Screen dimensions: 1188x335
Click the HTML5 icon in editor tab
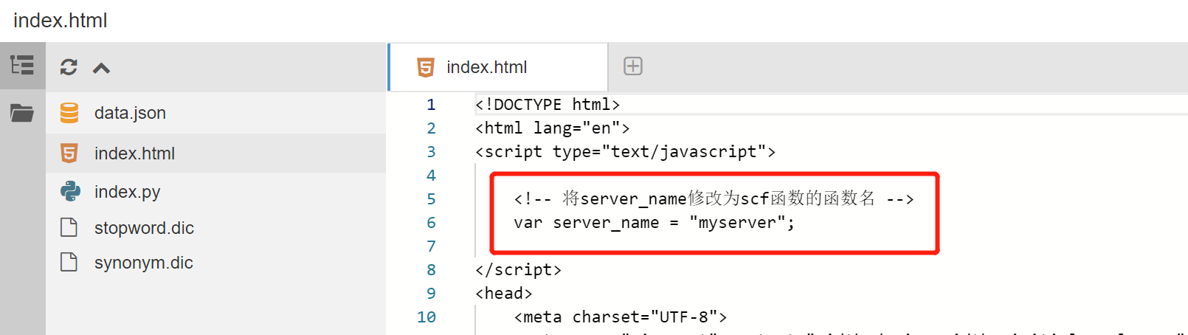coord(426,67)
